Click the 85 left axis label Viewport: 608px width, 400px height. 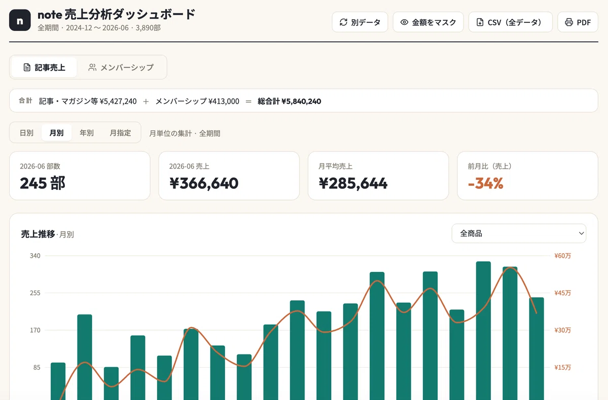pos(37,368)
